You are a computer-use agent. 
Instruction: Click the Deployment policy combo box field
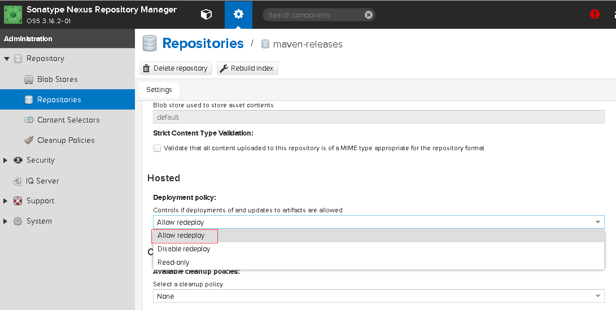[379, 222]
